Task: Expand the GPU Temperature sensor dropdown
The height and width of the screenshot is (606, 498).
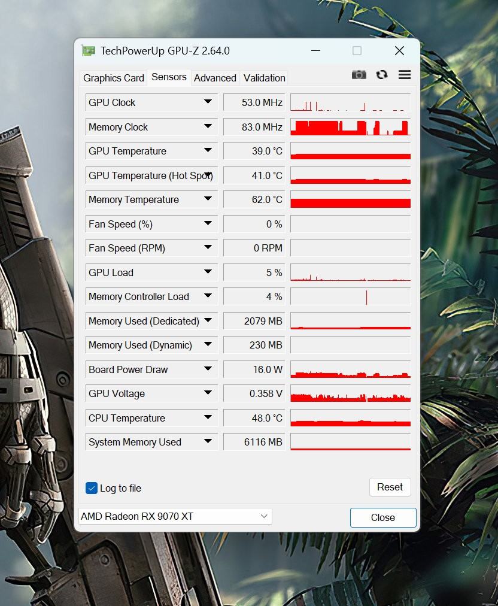Action: 208,150
